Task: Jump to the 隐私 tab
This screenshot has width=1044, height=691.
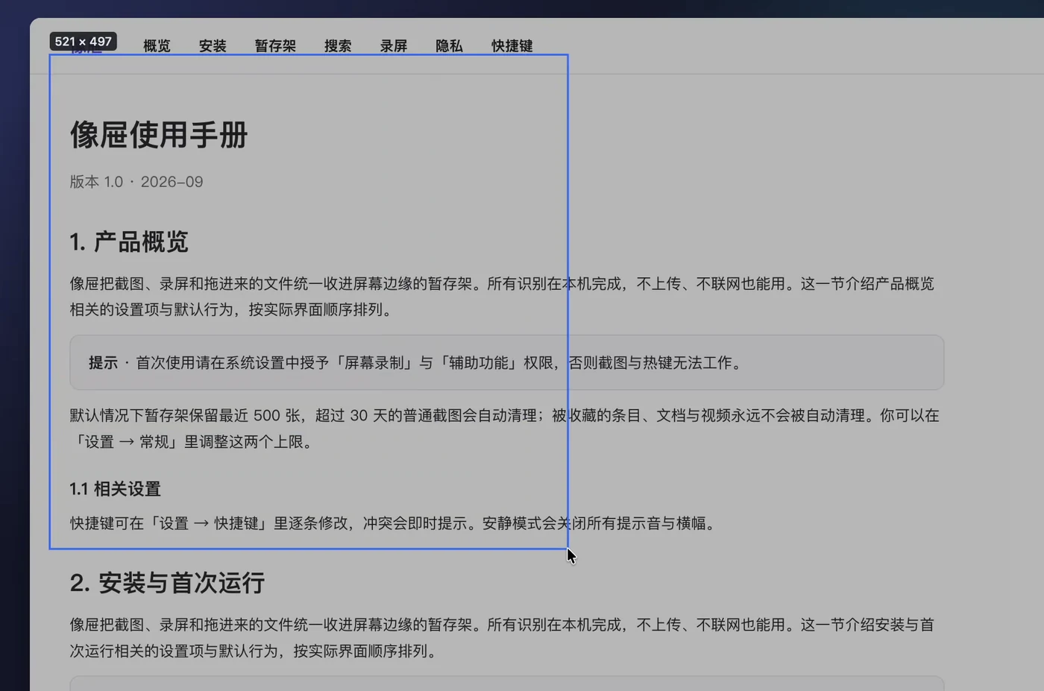Action: click(x=449, y=46)
